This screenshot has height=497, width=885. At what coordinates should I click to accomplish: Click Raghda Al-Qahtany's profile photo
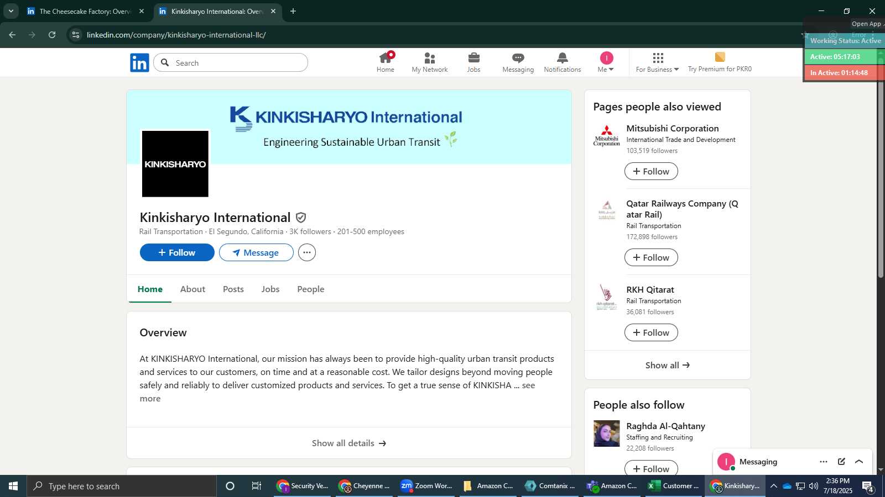tap(607, 433)
